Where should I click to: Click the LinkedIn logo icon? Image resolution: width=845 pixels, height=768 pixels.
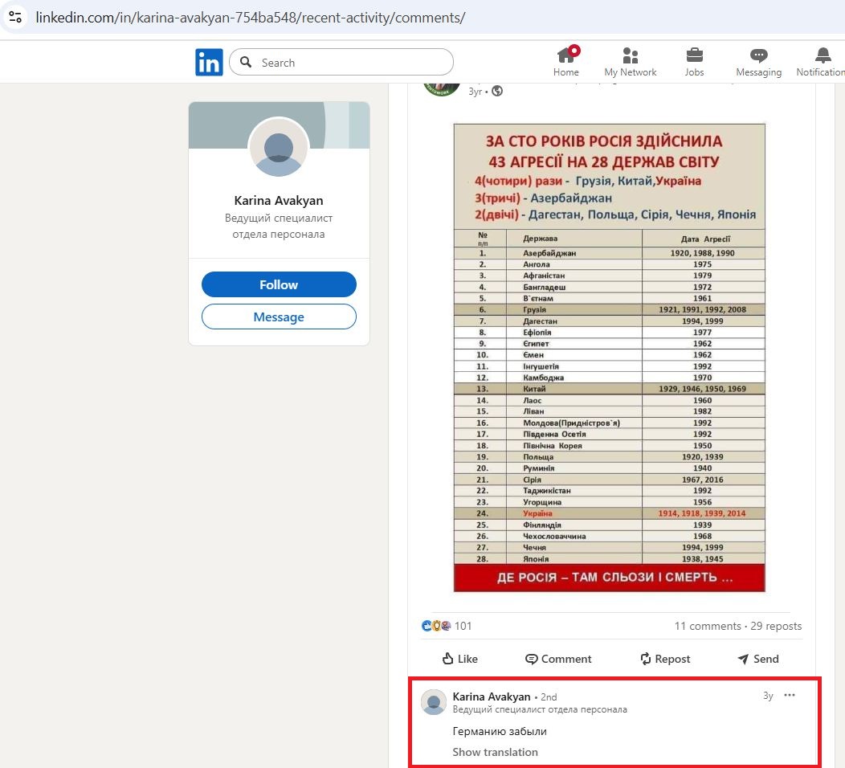pyautogui.click(x=209, y=62)
